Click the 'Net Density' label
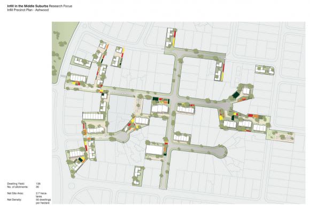The height and width of the screenshot is (210, 310). pyautogui.click(x=14, y=200)
